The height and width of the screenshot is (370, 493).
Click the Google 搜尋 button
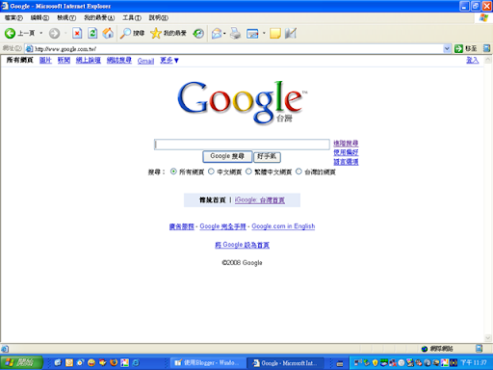coord(227,156)
